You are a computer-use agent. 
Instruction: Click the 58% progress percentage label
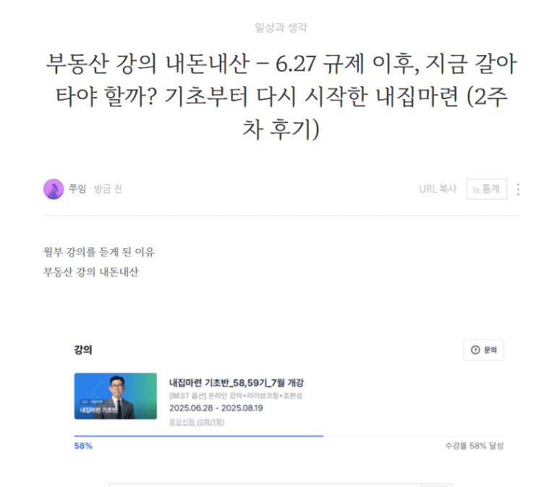click(83, 446)
